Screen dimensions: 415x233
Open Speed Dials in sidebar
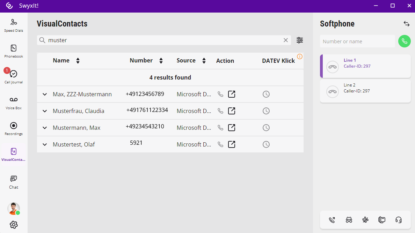[14, 25]
